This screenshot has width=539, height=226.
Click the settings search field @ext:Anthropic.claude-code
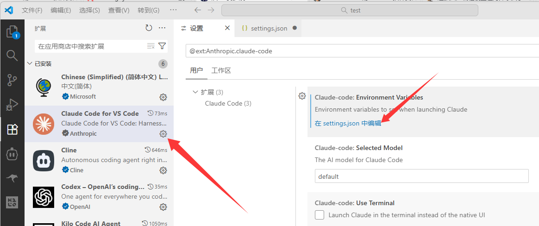362,51
